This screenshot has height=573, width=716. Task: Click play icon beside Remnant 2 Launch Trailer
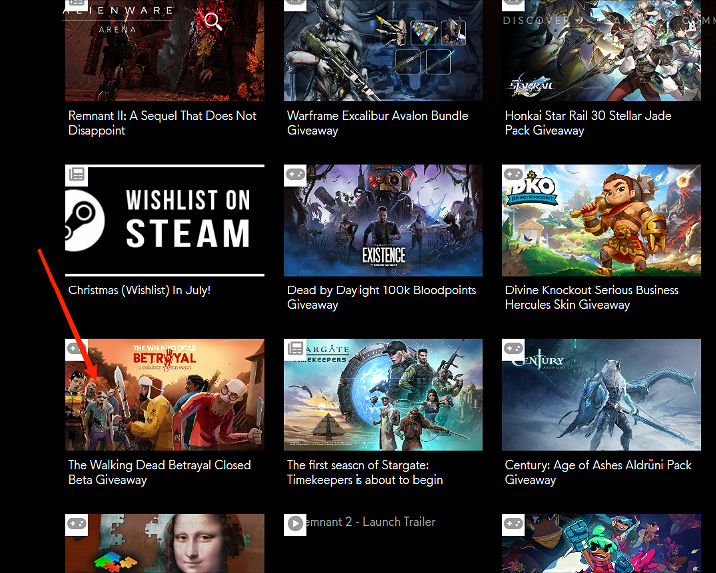[295, 524]
